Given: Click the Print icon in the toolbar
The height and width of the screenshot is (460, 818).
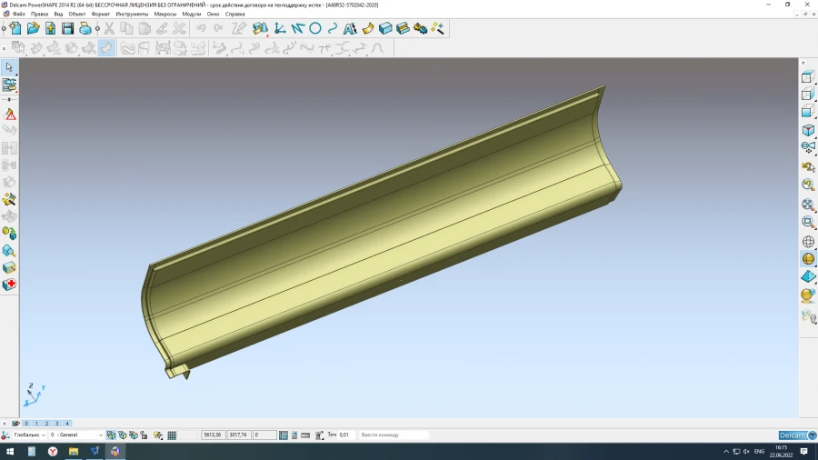Looking at the screenshot, I should [85, 29].
